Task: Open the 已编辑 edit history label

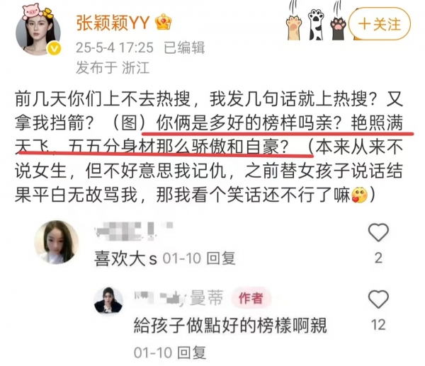Action: pyautogui.click(x=184, y=47)
